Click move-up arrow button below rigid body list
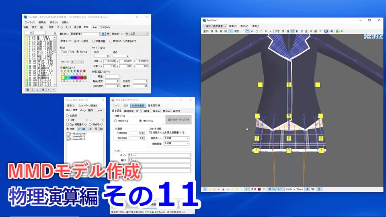Image resolution: width=386 pixels, height=217 pixels. click(x=33, y=90)
